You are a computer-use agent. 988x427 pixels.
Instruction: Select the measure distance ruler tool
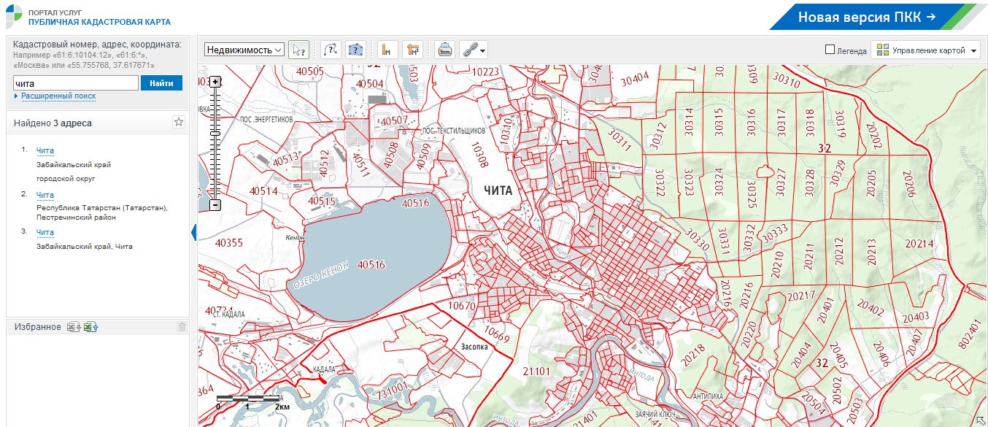[388, 50]
